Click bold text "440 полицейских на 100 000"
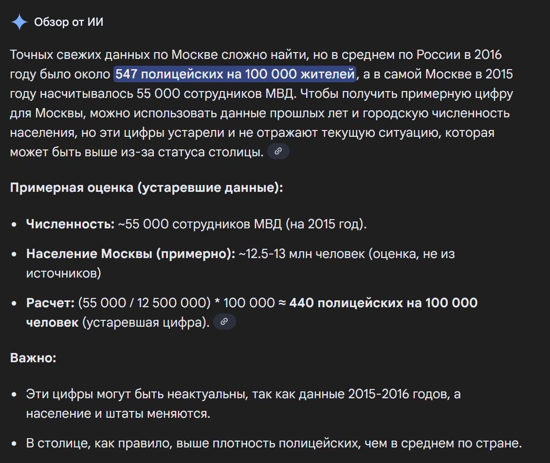The width and height of the screenshot is (550, 463). 384,303
